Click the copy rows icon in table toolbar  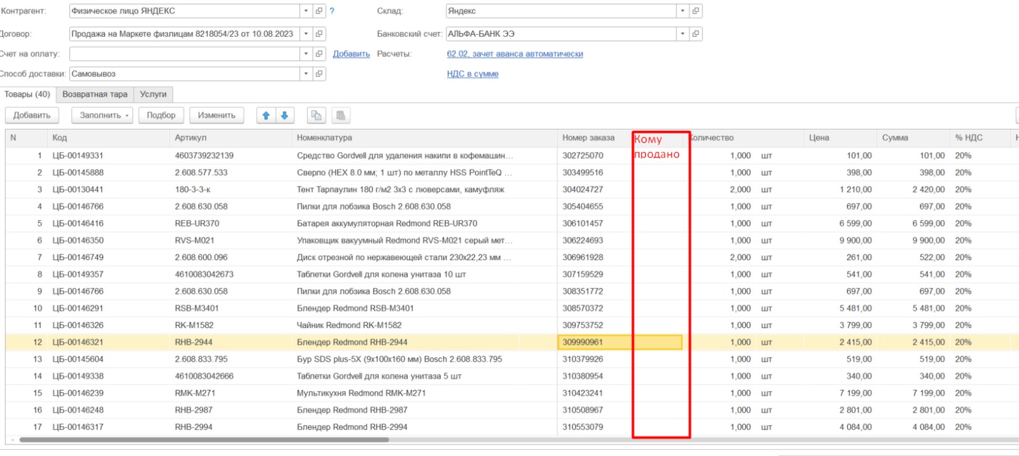click(317, 115)
